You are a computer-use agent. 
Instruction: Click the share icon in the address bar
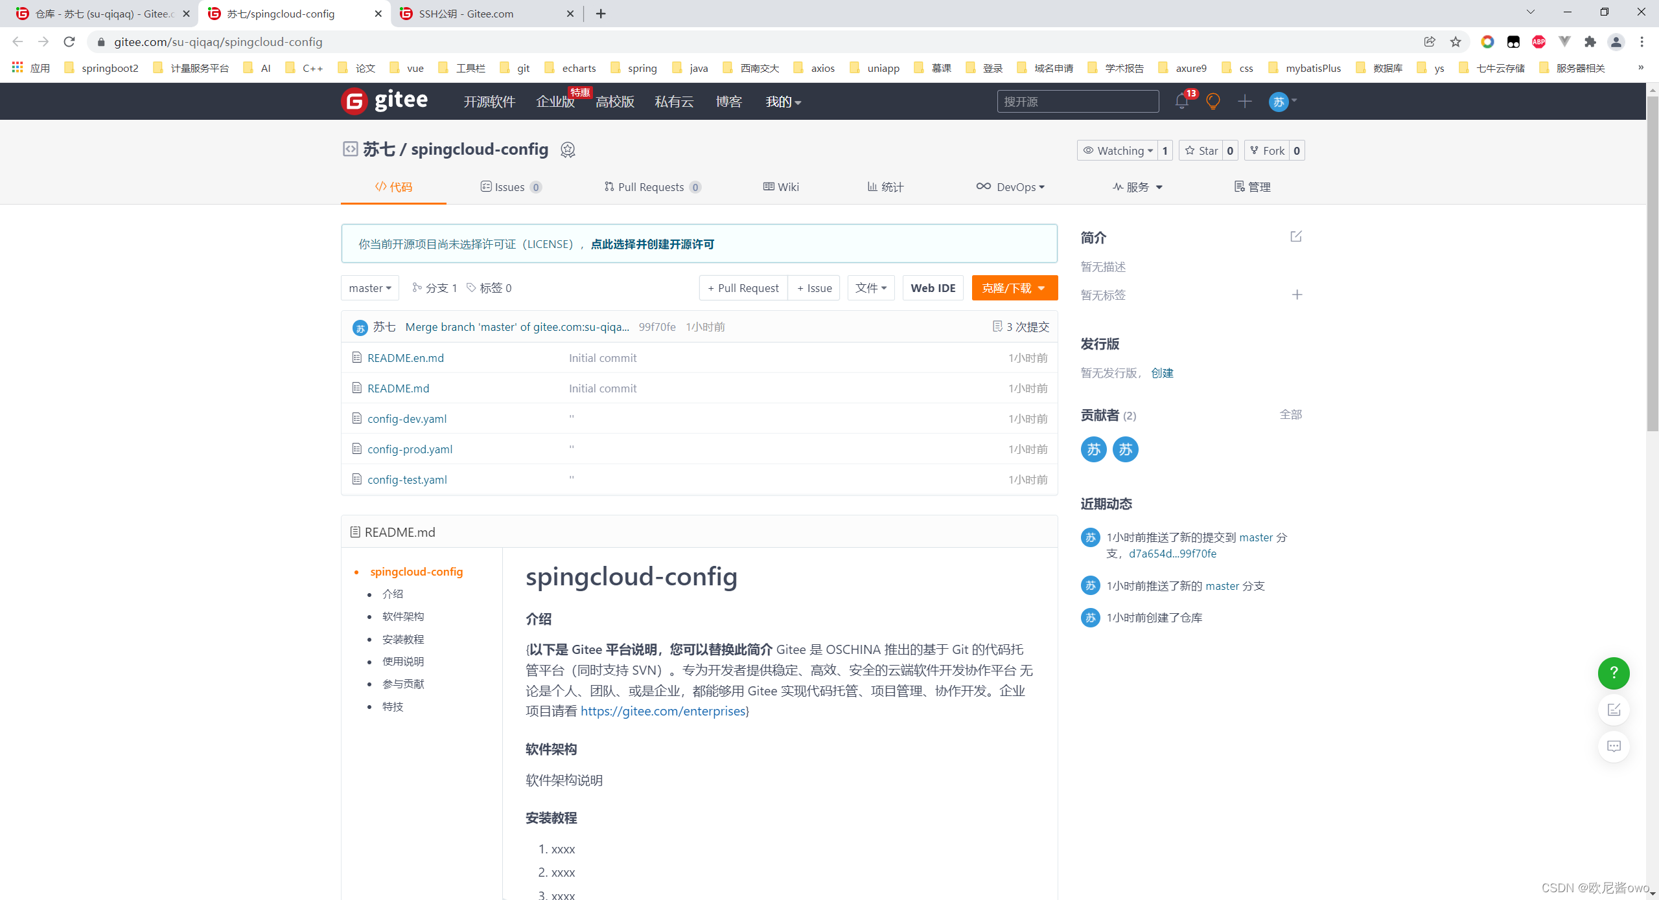point(1430,42)
